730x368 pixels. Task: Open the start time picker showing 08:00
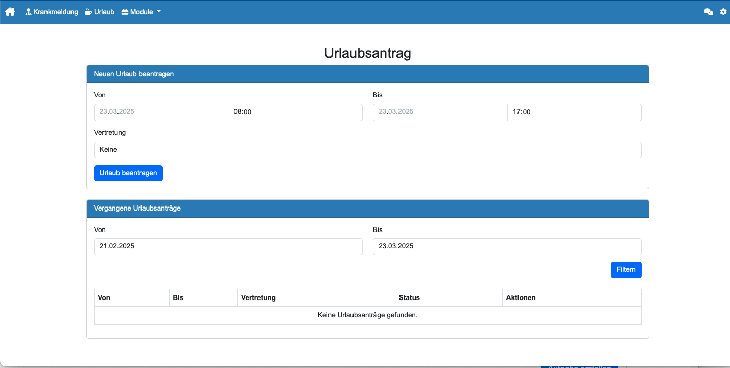[295, 112]
